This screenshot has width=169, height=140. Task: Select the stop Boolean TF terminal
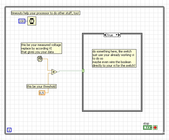pos(148,127)
